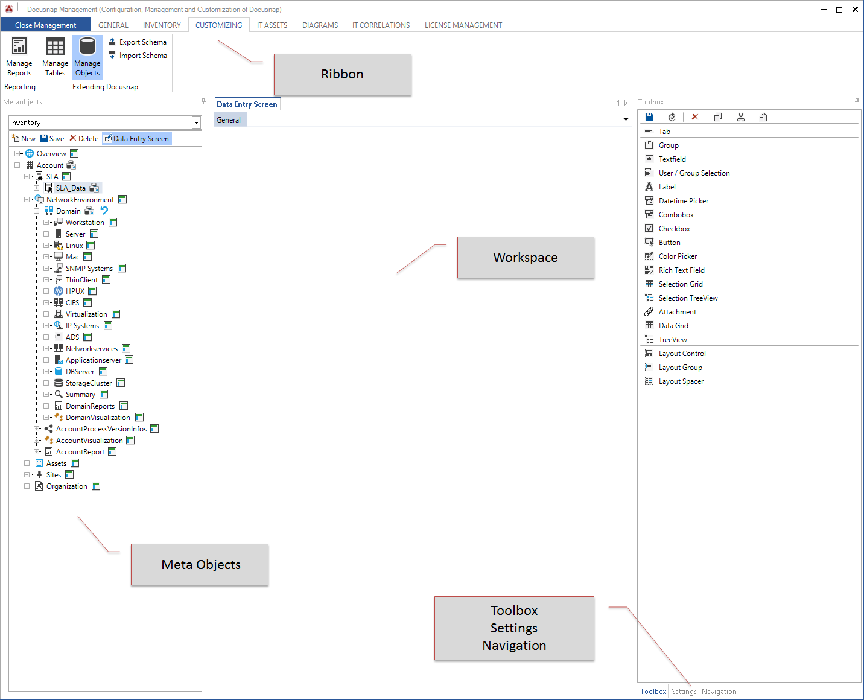Click the Manage Objects ribbon button
864x700 pixels.
coord(87,57)
